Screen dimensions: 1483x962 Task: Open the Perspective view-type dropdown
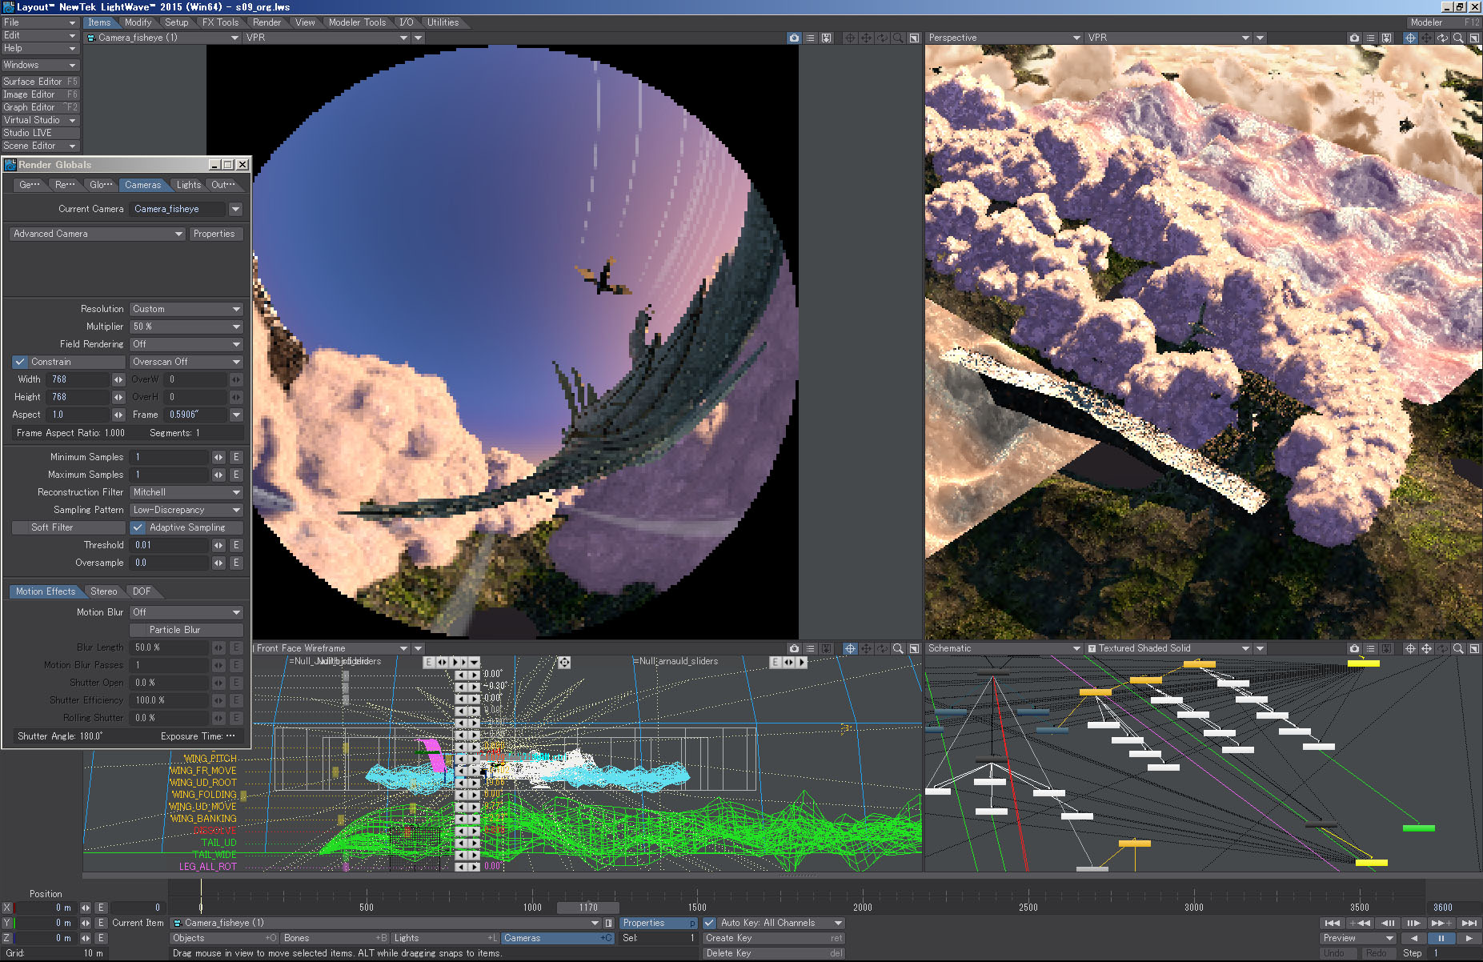point(1004,38)
